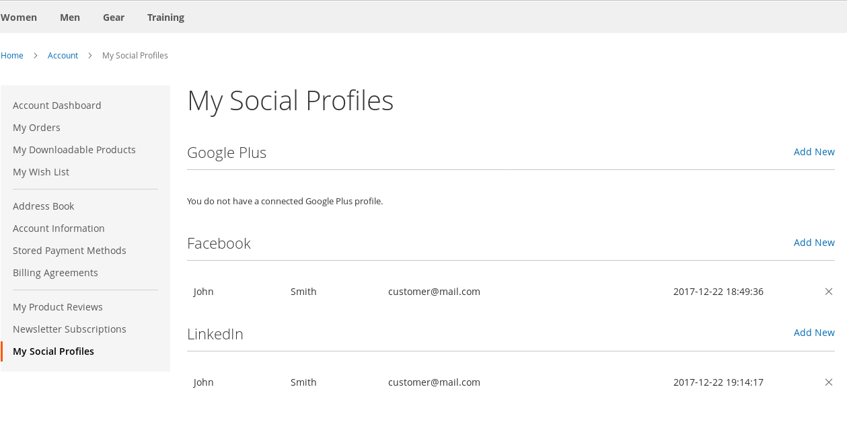This screenshot has width=847, height=422.
Task: Open the Gear menu
Action: click(x=114, y=17)
